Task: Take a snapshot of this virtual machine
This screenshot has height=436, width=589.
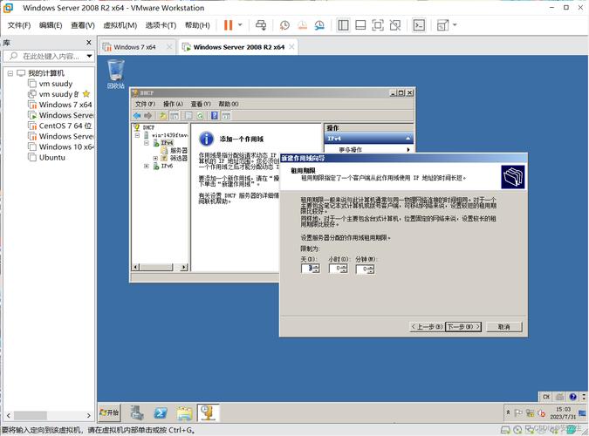Action: coord(284,25)
